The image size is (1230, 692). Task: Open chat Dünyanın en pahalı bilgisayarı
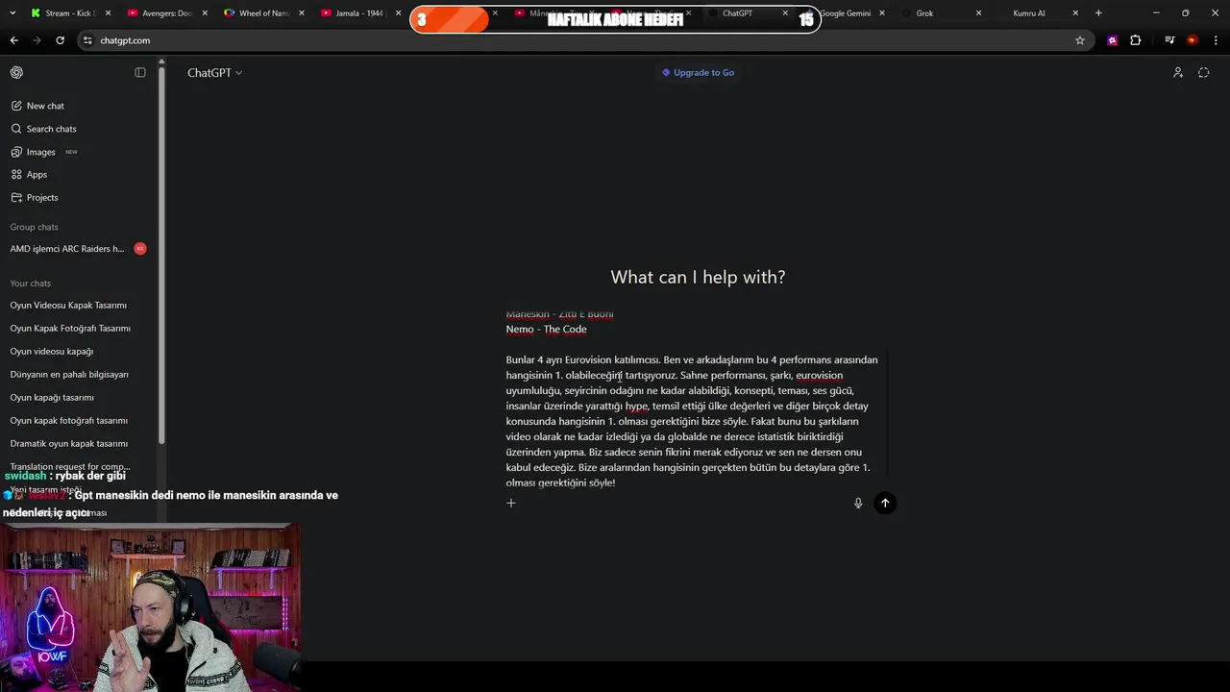[69, 375]
